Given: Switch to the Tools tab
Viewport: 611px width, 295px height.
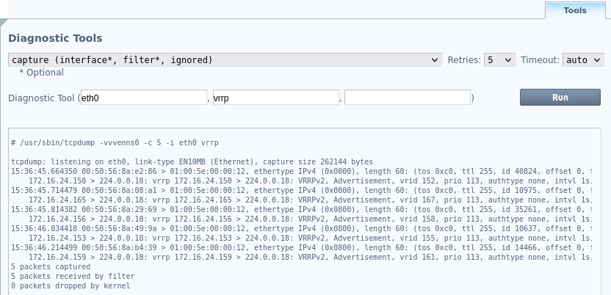Looking at the screenshot, I should [x=574, y=10].
